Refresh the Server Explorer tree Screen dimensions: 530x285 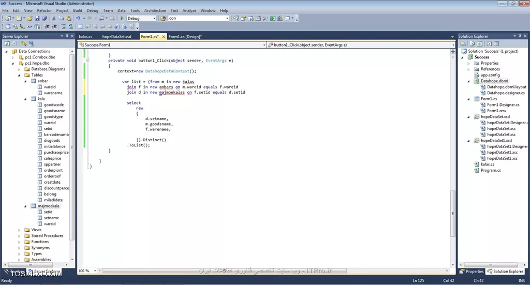pos(7,43)
